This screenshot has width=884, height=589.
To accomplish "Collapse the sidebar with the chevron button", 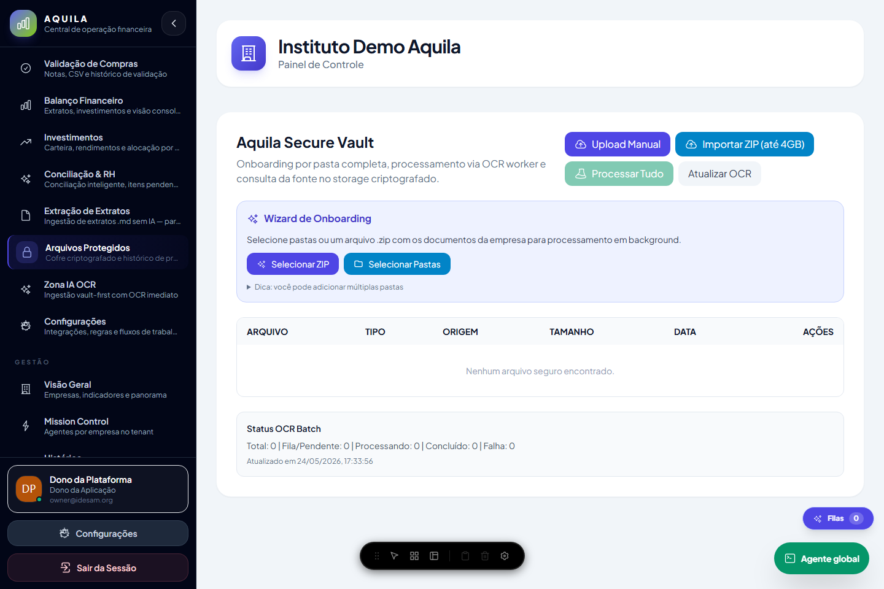I will (174, 23).
